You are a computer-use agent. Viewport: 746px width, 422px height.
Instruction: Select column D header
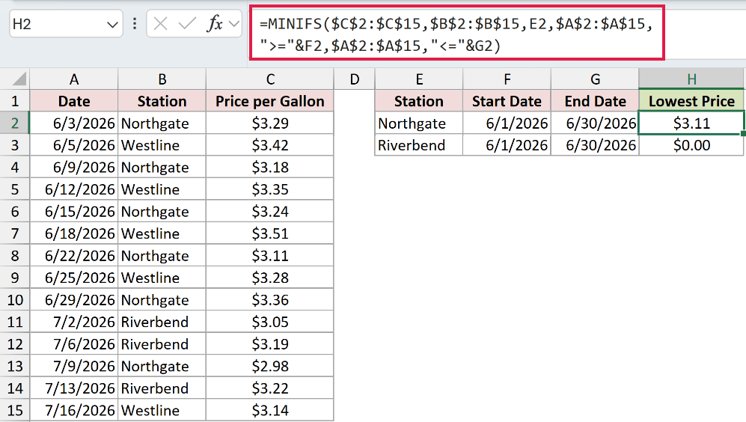tap(354, 79)
